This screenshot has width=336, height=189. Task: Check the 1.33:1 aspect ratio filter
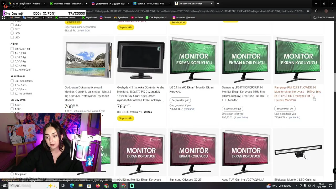tap(12, 105)
